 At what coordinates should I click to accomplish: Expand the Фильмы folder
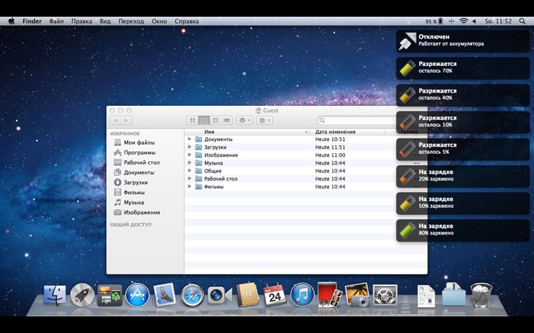click(x=190, y=186)
